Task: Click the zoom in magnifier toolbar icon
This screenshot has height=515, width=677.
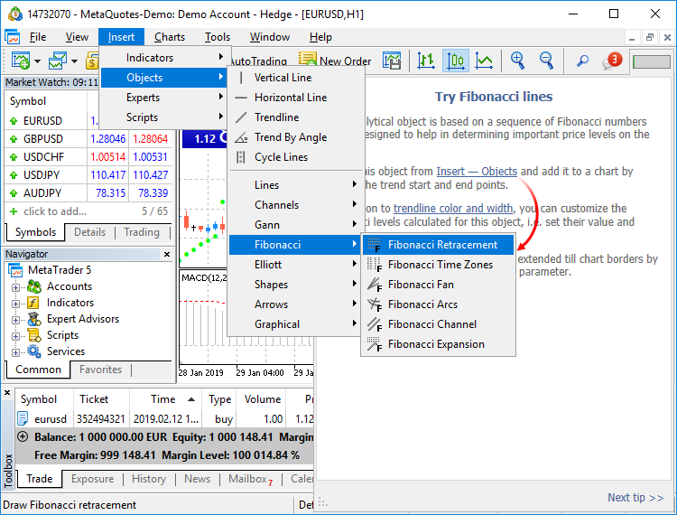Action: point(517,61)
